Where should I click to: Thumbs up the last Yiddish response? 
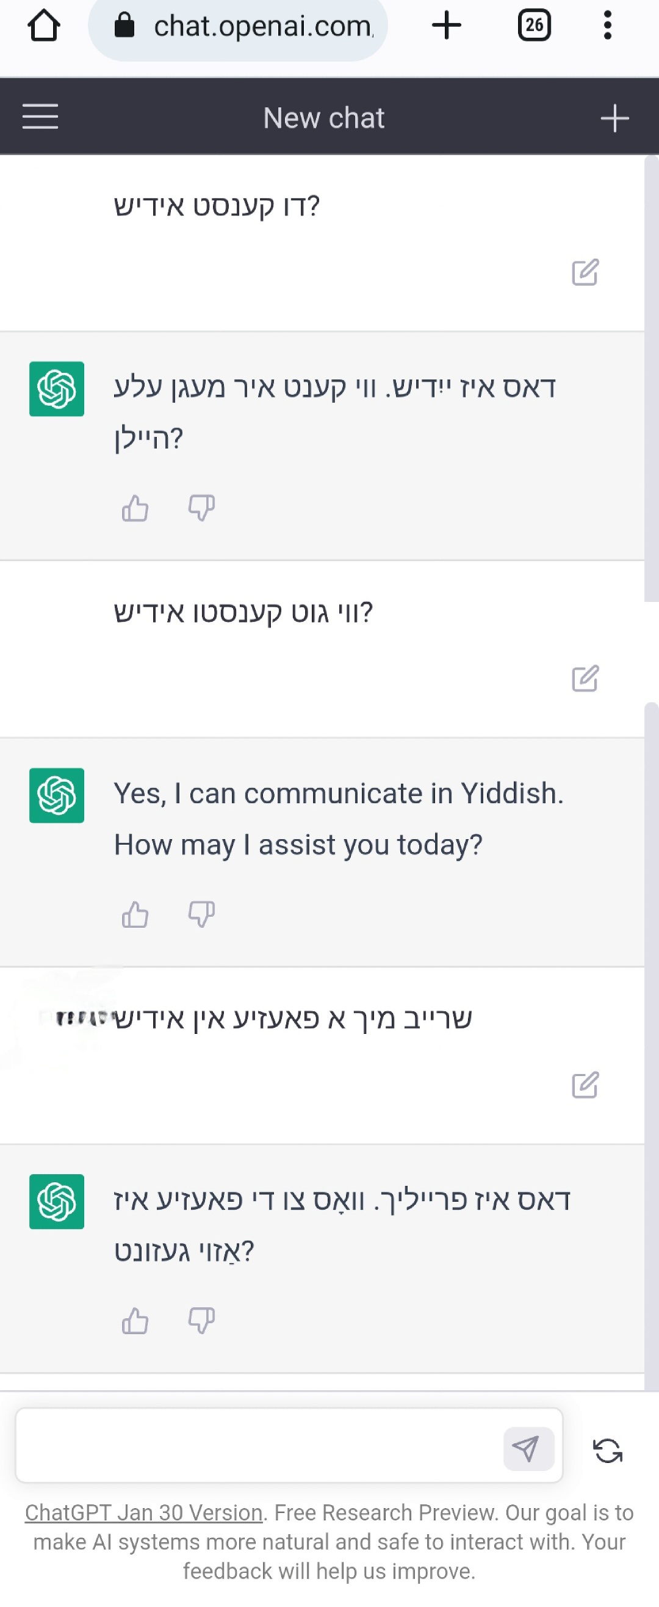tap(135, 1321)
